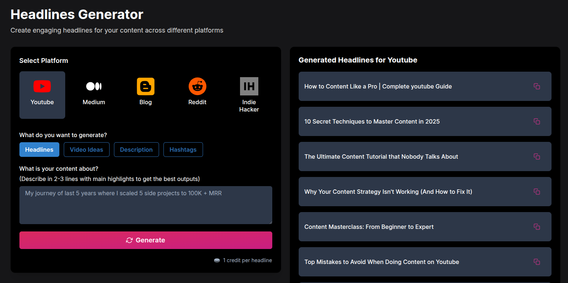Select the Reddit platform icon
Image resolution: width=568 pixels, height=283 pixels.
point(197,87)
